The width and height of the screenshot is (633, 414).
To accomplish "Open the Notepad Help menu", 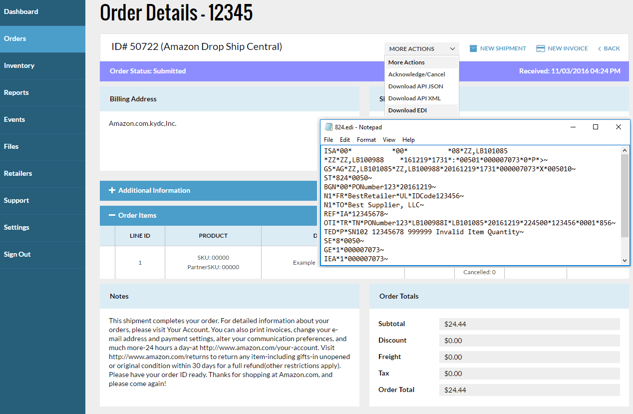I will [408, 140].
